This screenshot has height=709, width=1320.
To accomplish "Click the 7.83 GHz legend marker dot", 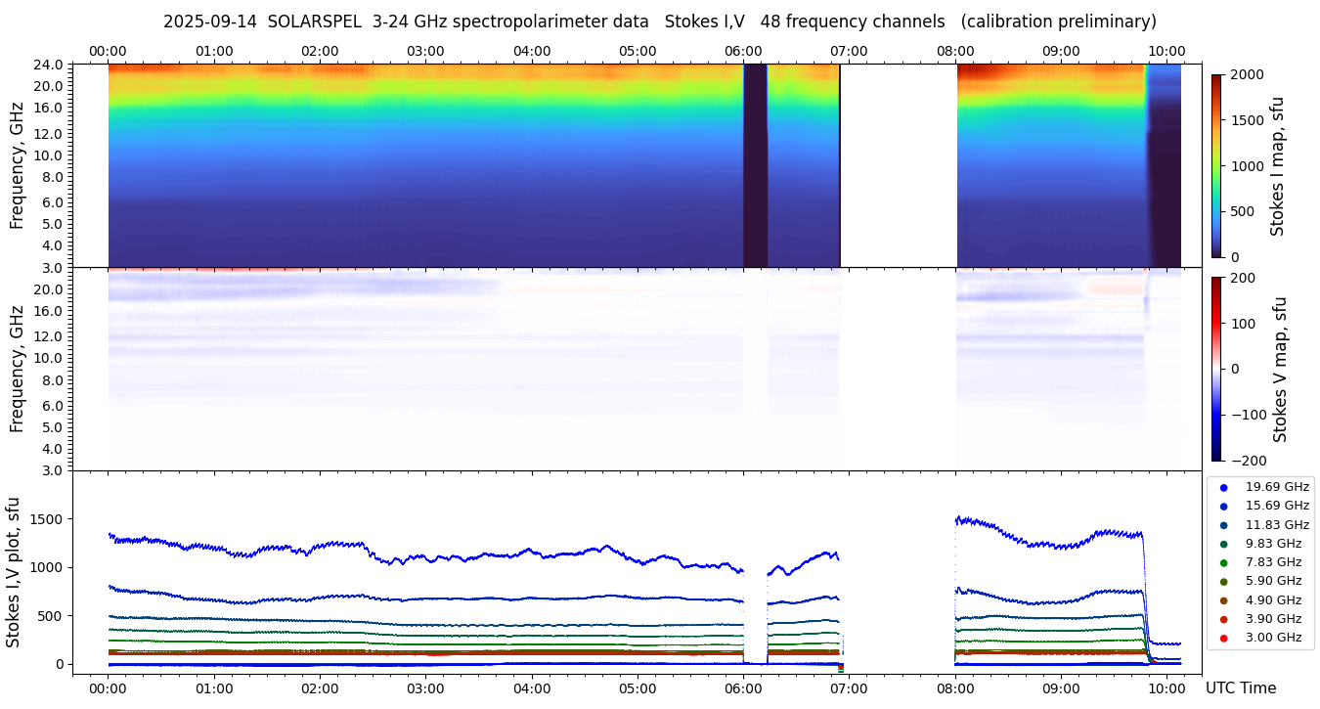I will tap(1223, 562).
